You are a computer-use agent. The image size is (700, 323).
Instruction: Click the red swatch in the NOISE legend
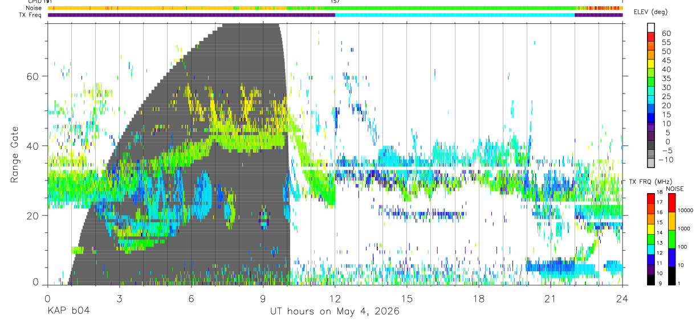coord(671,203)
